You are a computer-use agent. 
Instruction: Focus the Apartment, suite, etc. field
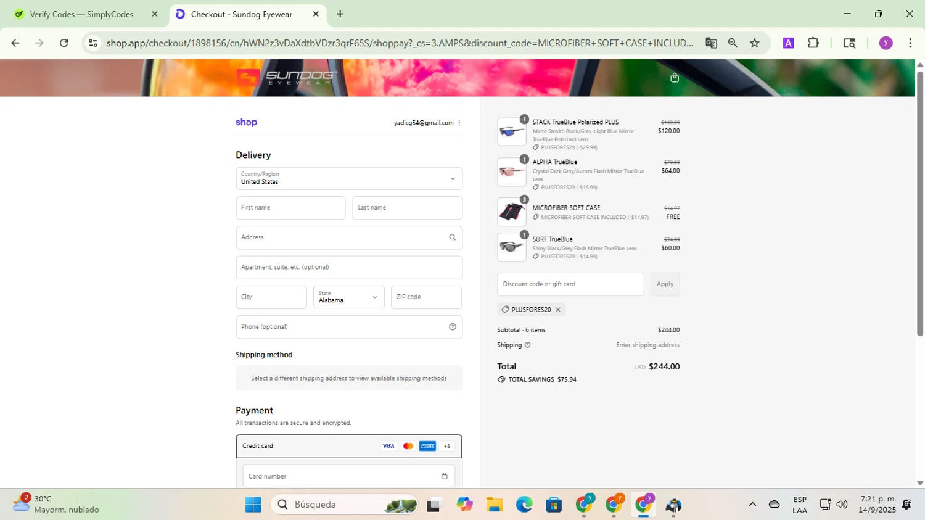point(349,268)
